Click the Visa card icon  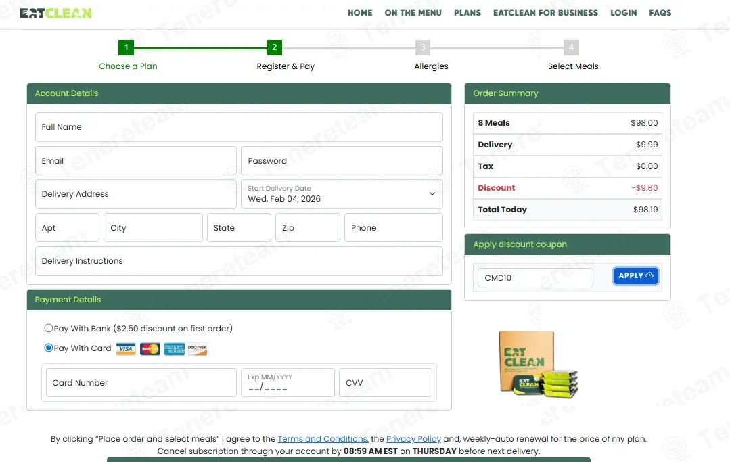pos(126,349)
